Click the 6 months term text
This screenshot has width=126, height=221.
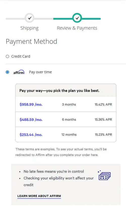[69, 119]
